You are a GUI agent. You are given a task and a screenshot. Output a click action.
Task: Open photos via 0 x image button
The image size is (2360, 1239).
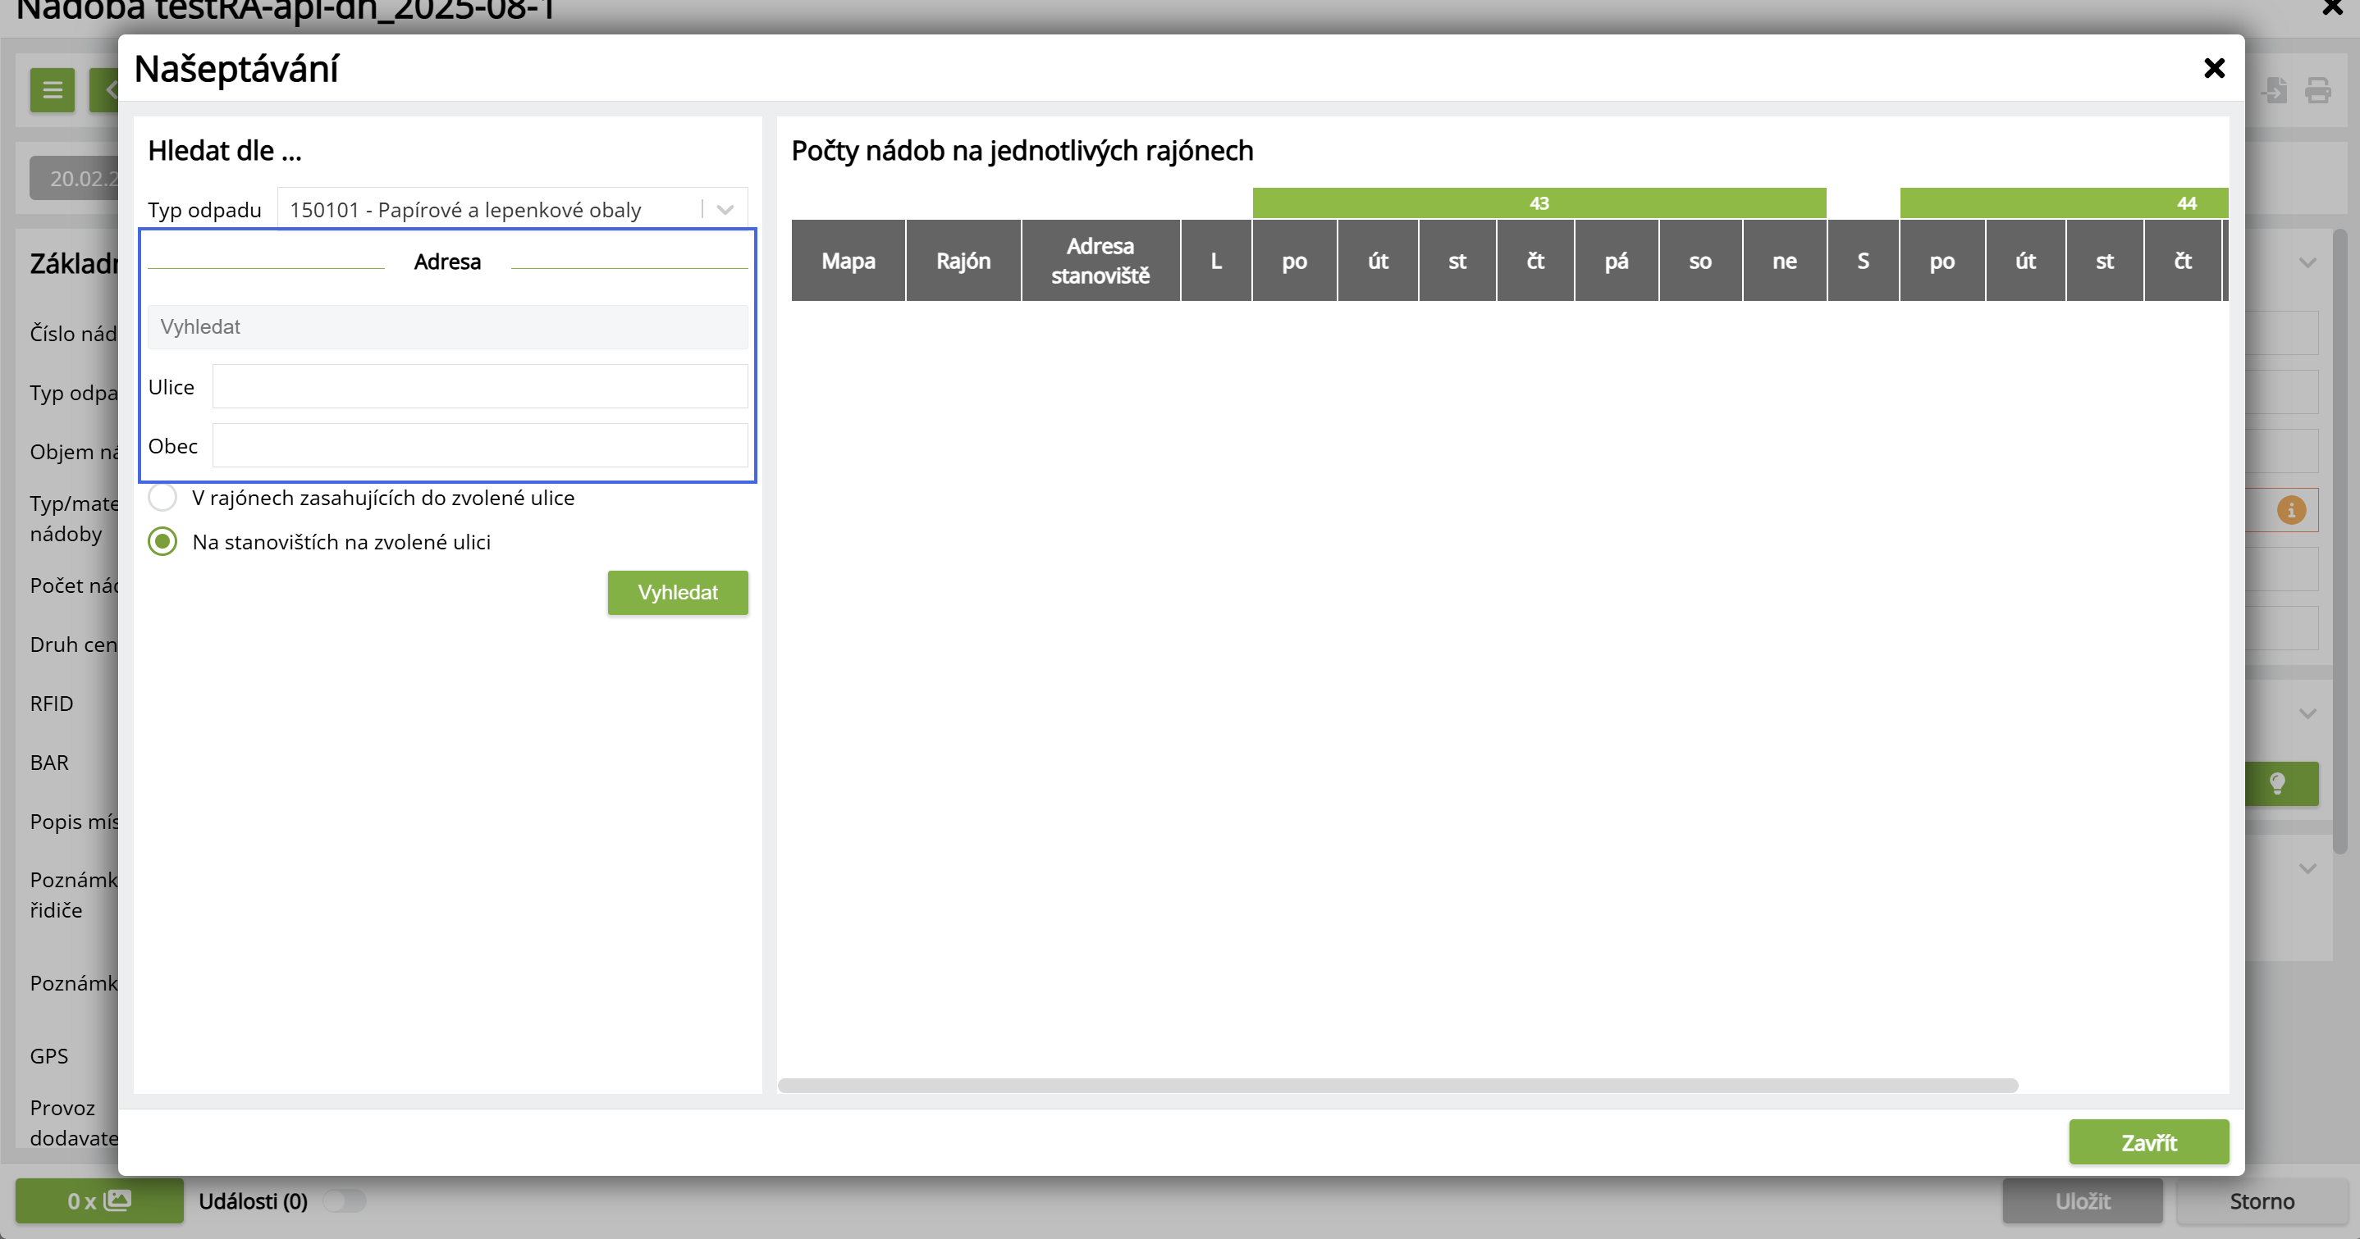click(99, 1200)
